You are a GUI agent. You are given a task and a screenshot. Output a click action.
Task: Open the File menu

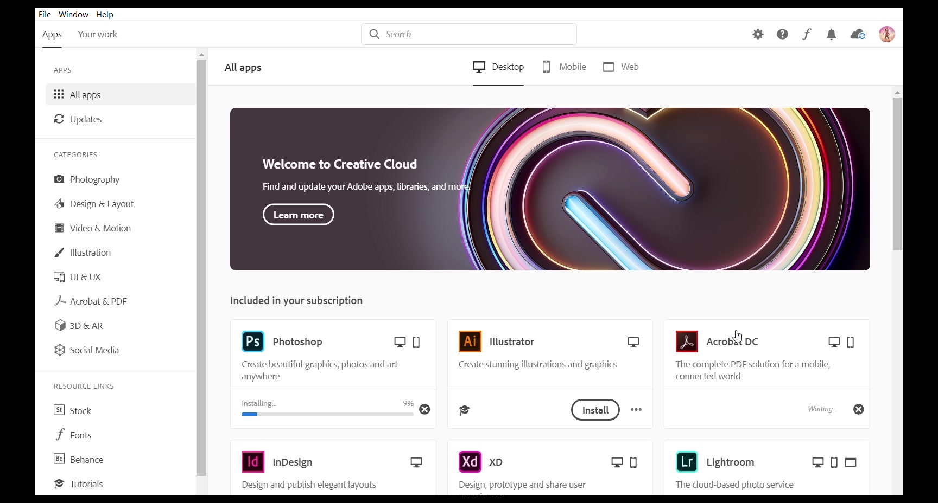click(x=45, y=14)
